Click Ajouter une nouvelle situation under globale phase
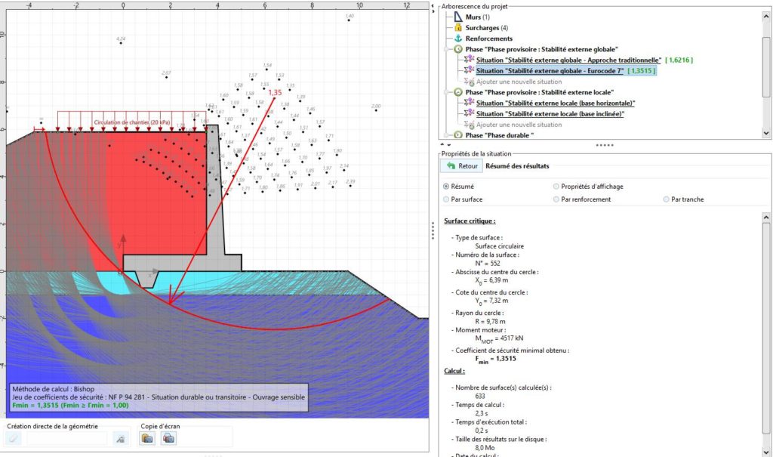 click(x=519, y=82)
